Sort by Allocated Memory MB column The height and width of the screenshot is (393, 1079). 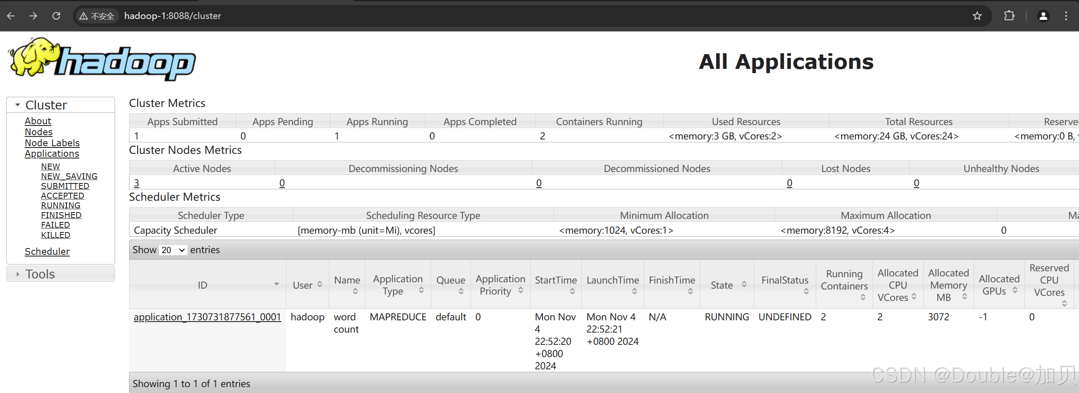(x=964, y=297)
